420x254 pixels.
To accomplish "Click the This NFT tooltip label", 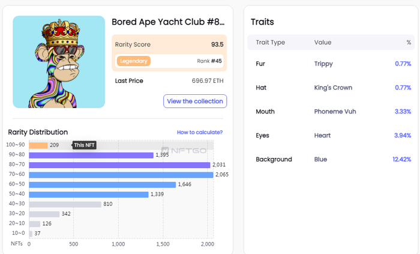I will click(85, 145).
